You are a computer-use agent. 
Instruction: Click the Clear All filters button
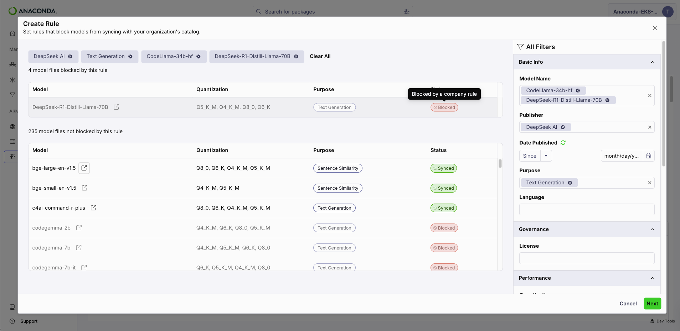(320, 56)
